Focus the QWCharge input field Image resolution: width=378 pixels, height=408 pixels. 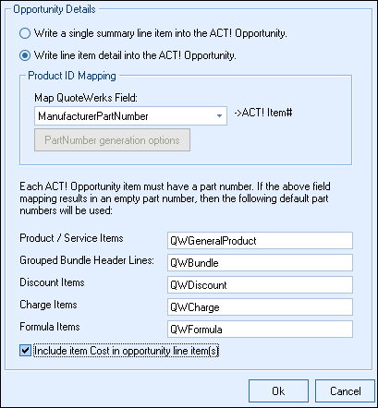click(260, 307)
